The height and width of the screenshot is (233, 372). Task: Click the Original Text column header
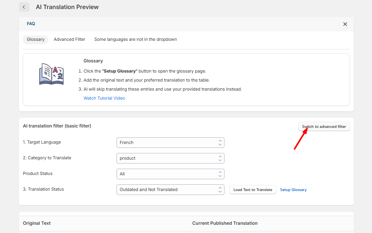[37, 223]
